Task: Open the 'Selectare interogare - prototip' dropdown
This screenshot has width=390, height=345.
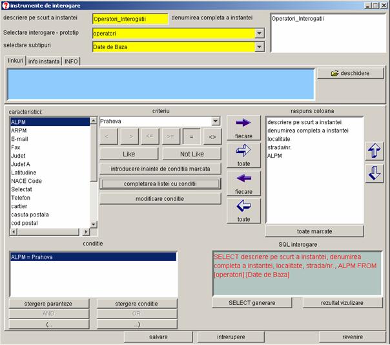Action: 260,33
